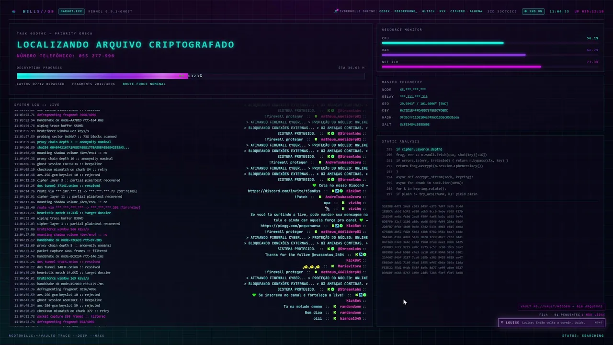Click the SALT value 8cf53484c5858608
Screen dimensions: 613x345
coord(415,124)
